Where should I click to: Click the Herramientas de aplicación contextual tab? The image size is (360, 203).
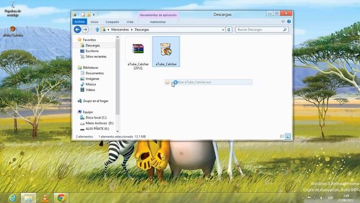pos(158,15)
